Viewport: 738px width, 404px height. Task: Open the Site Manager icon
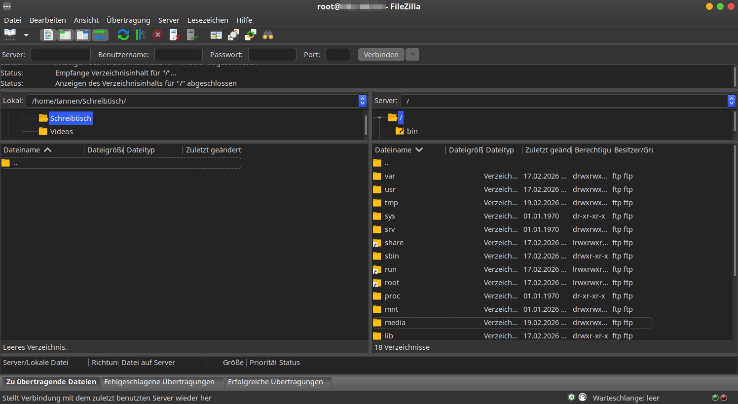coord(10,35)
